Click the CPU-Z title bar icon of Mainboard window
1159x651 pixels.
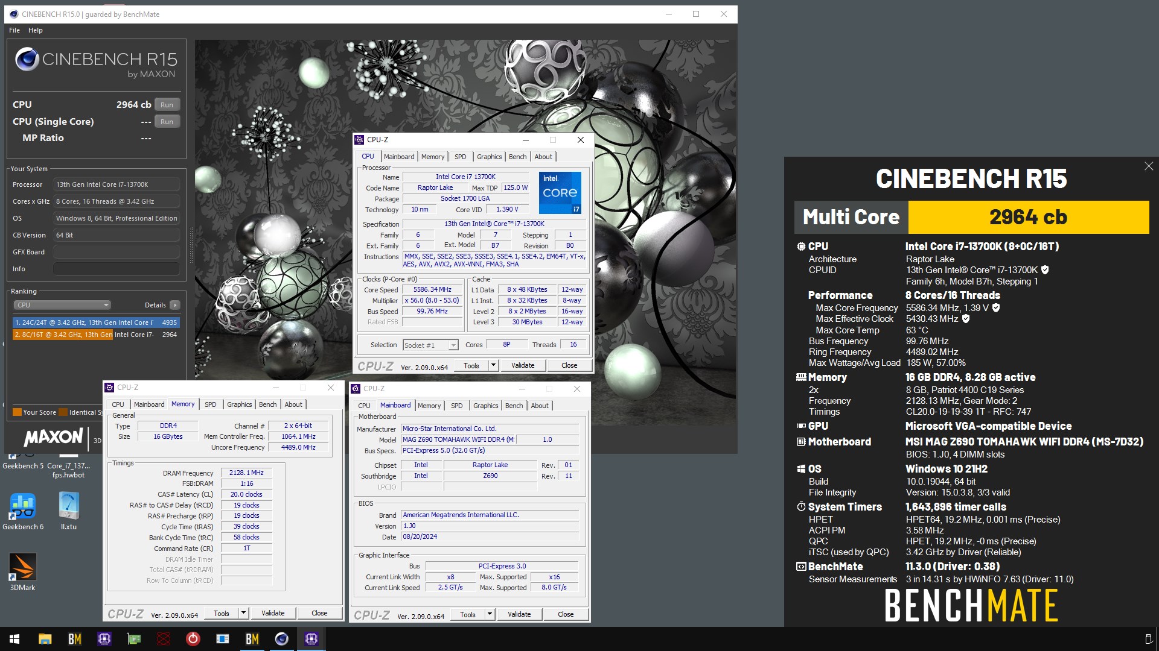coord(356,389)
